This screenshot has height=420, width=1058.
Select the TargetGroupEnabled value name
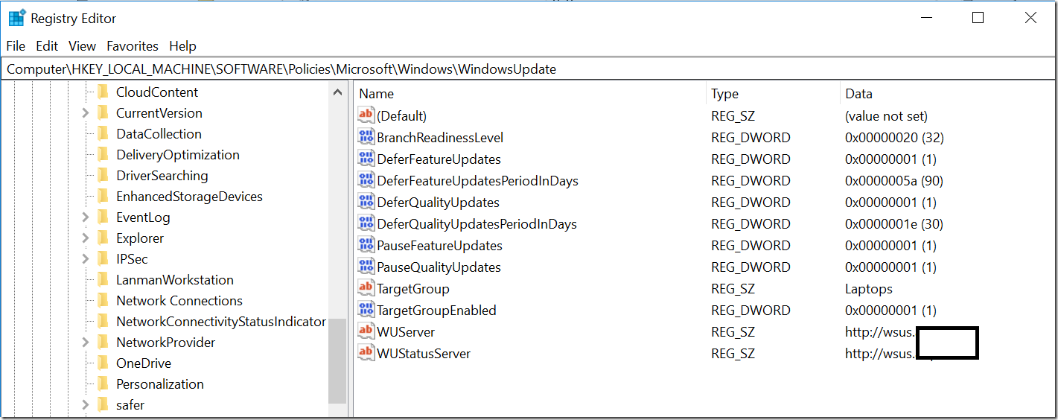click(x=436, y=311)
